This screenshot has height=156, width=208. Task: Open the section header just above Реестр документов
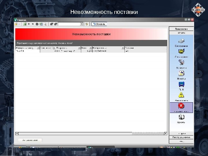pos(181,133)
